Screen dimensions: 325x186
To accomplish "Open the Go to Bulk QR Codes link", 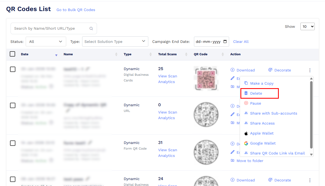I will 76,10.
